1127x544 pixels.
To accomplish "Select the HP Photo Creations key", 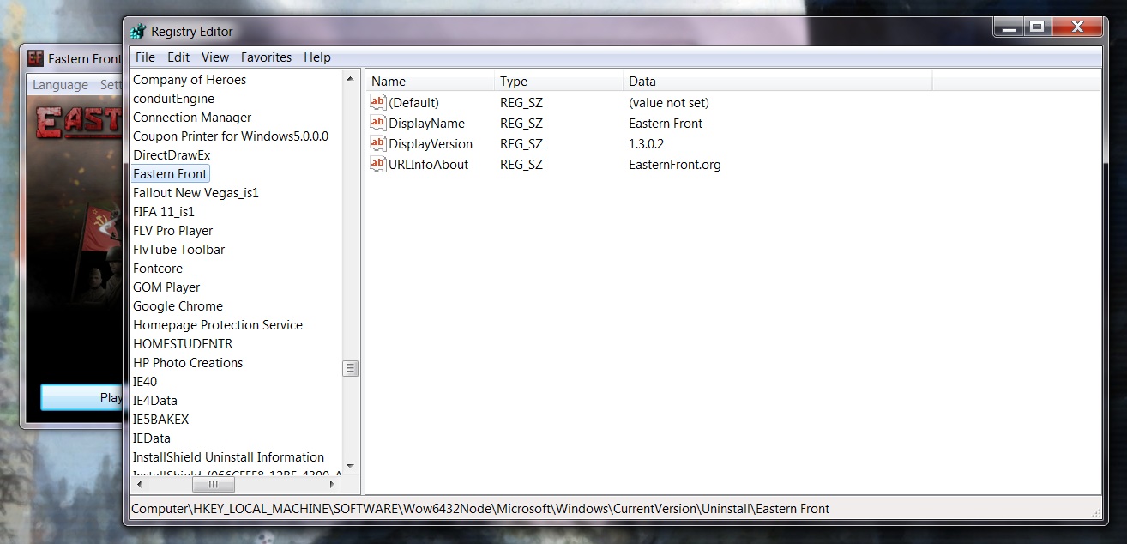I will [x=188, y=363].
